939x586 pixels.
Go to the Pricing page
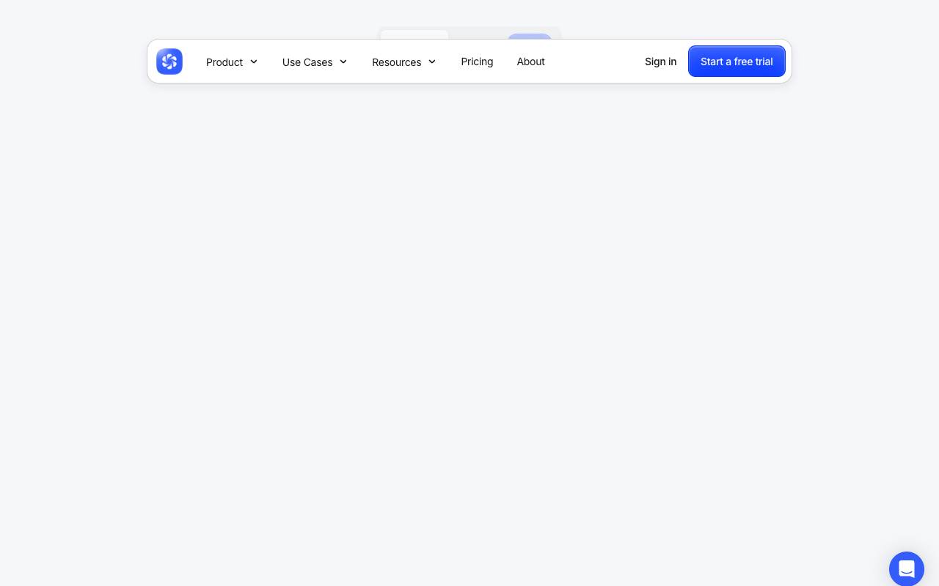(477, 62)
